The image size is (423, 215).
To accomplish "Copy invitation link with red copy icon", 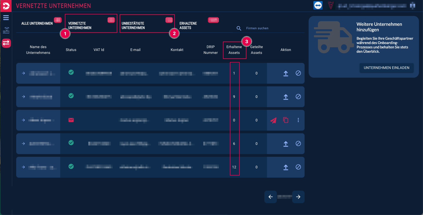I will pyautogui.click(x=286, y=120).
